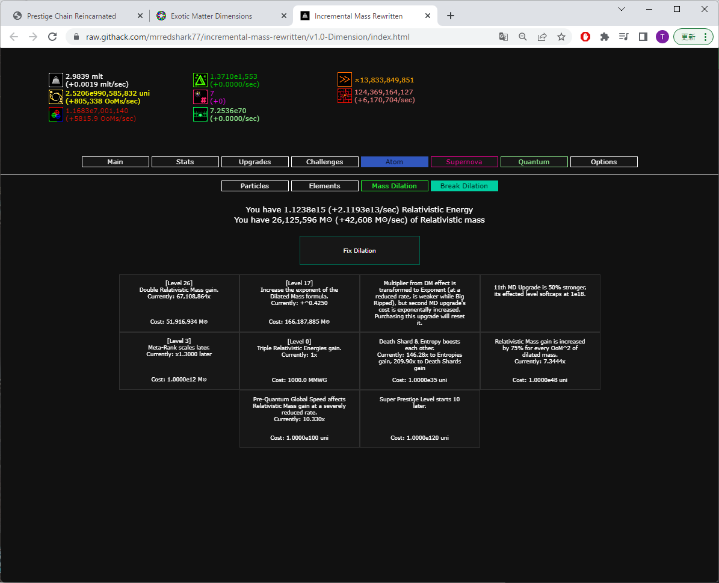
Task: Select the Break Dilation subtab
Action: tap(464, 186)
